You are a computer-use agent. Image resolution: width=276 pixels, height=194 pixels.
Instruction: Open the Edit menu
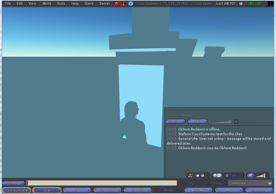[20, 3]
